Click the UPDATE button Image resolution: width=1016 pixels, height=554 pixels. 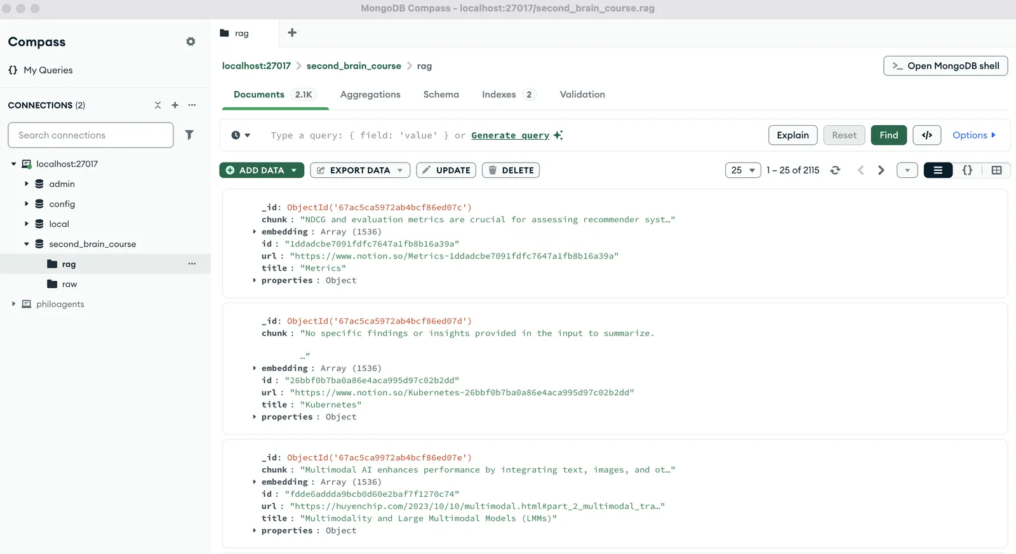pos(446,170)
